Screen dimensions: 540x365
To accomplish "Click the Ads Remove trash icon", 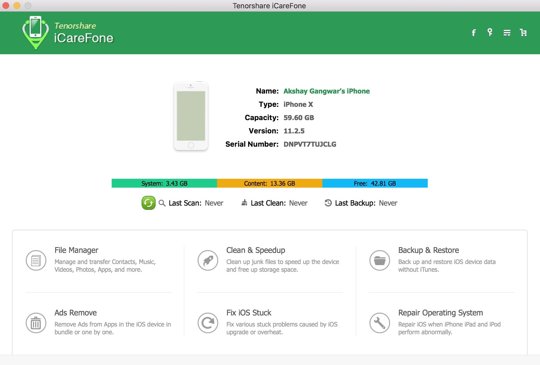I will (x=36, y=323).
